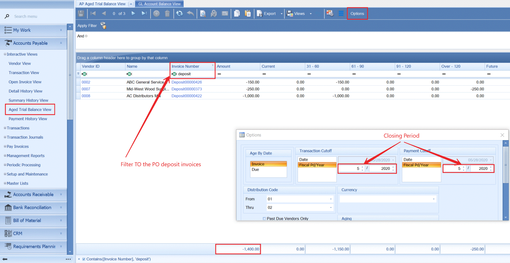Open Payment History View in sidebar
The image size is (510, 263).
click(x=28, y=119)
